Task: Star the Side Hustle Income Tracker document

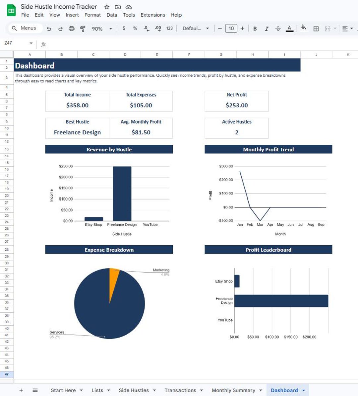Action: pyautogui.click(x=107, y=7)
